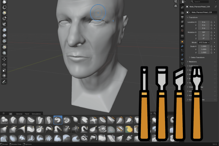Click the Location X value field
The height and width of the screenshot is (146, 219).
[x=204, y=22]
